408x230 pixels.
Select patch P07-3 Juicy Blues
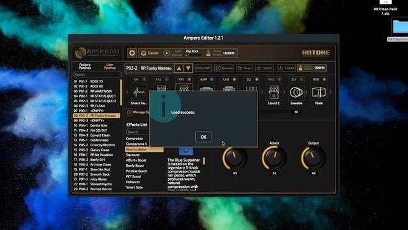(x=96, y=179)
